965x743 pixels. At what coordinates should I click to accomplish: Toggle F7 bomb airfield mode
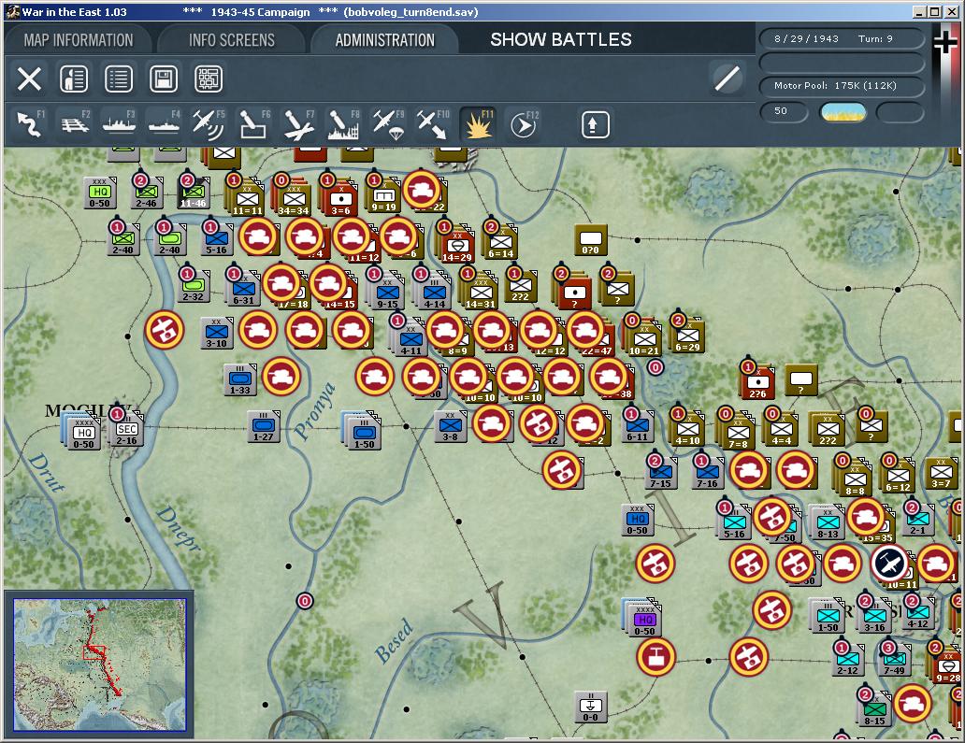298,123
